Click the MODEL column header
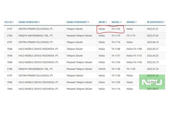The height and width of the screenshot is (113, 170). (116, 22)
